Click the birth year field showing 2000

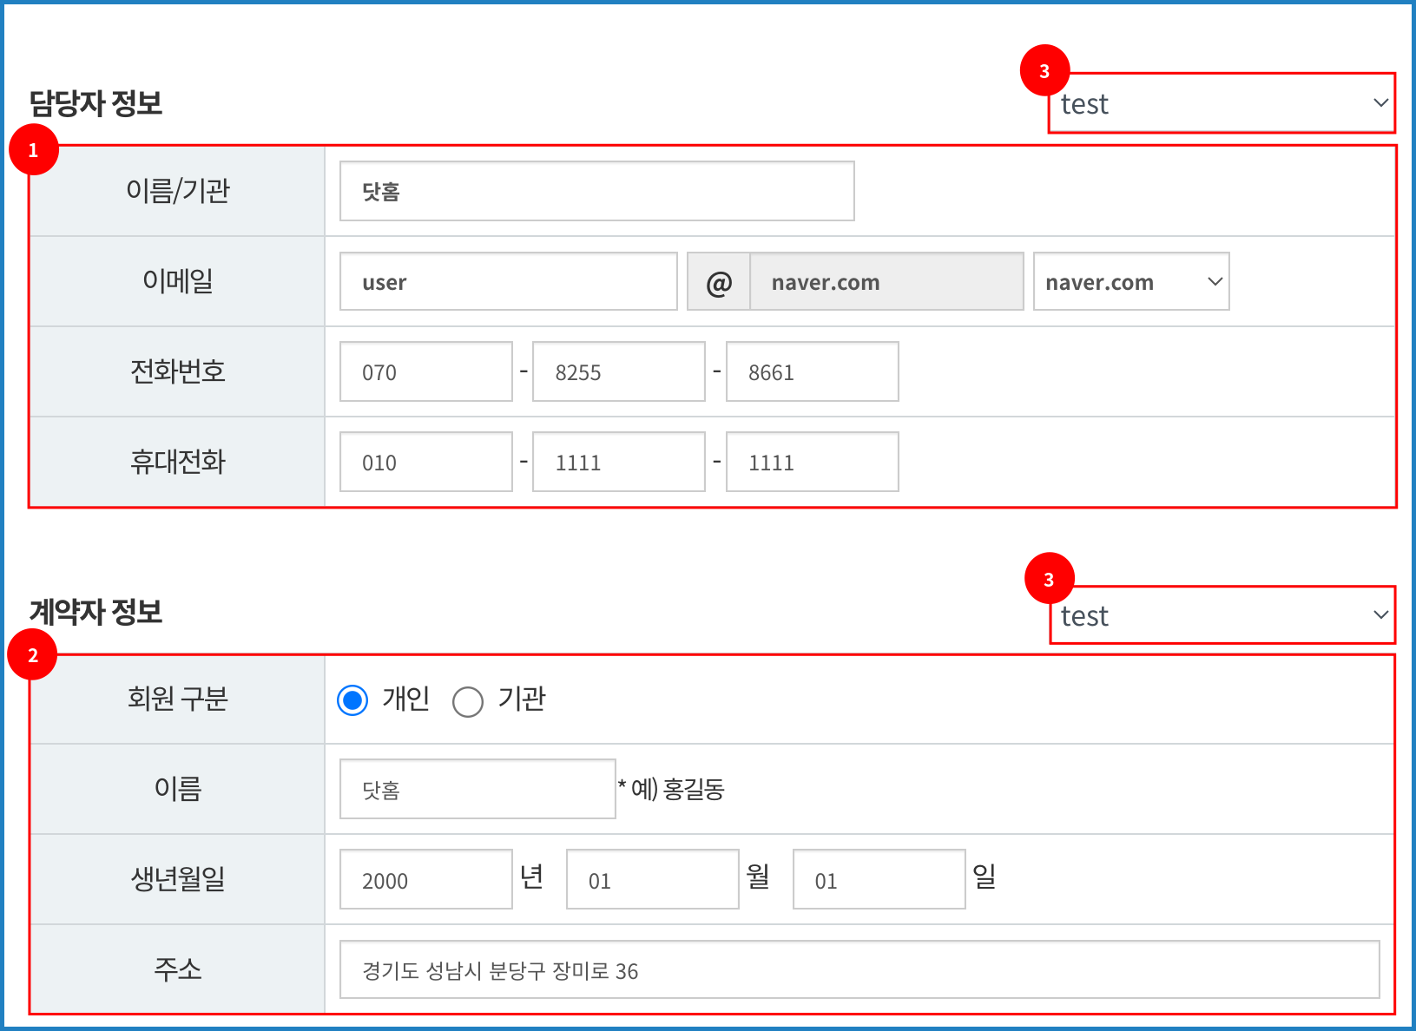click(425, 880)
